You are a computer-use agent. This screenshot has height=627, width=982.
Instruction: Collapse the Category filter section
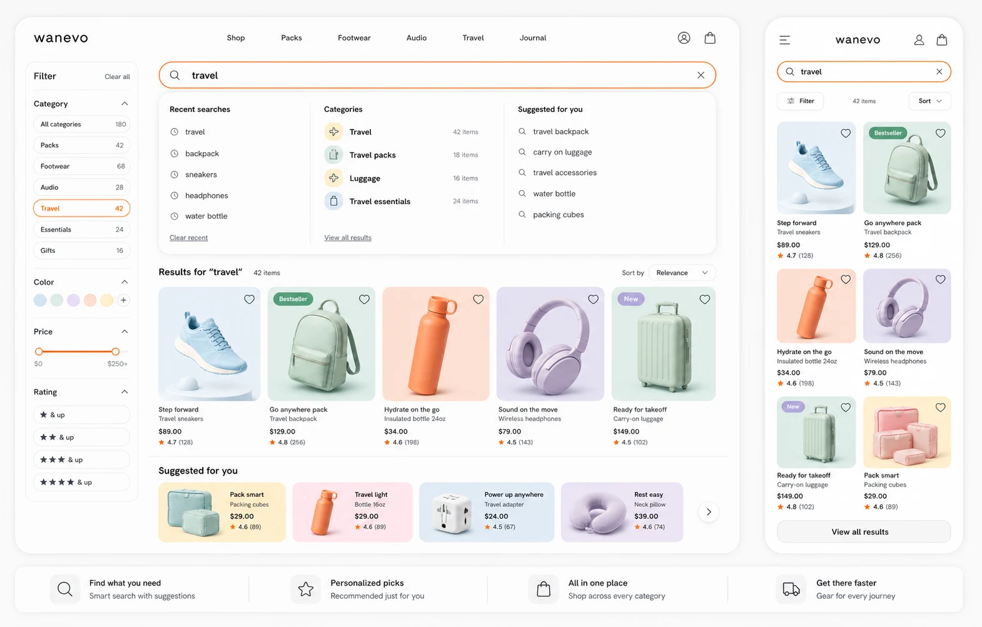[124, 104]
